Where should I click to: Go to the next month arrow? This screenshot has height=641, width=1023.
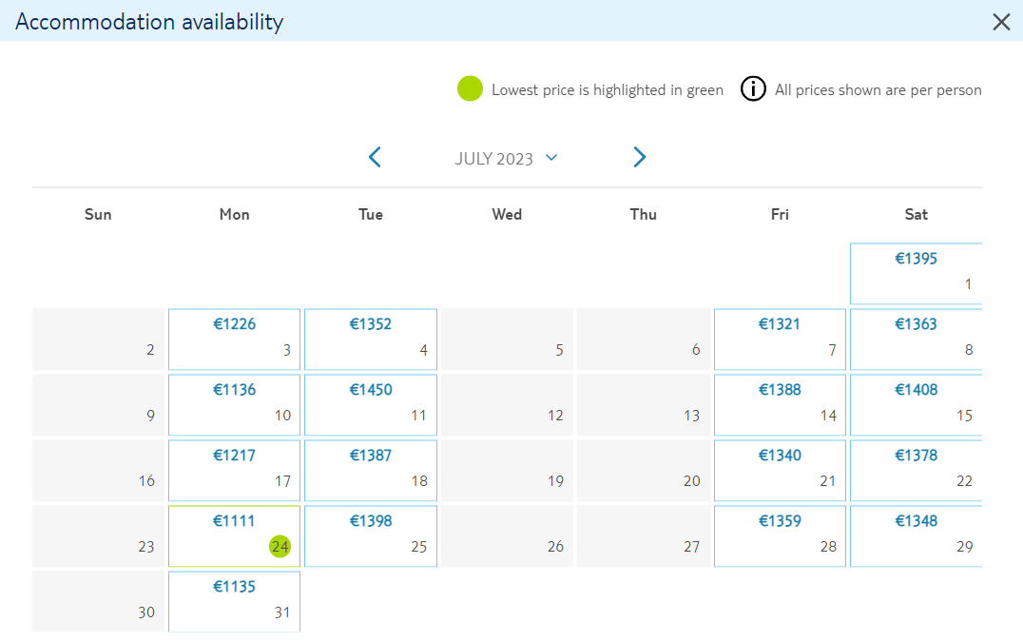click(x=639, y=157)
